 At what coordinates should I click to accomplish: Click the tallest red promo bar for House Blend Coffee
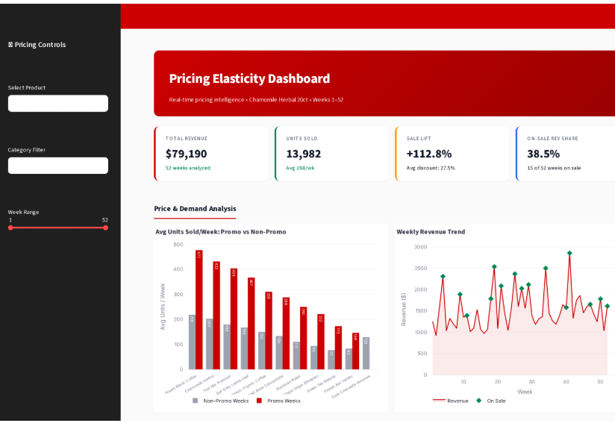[199, 310]
